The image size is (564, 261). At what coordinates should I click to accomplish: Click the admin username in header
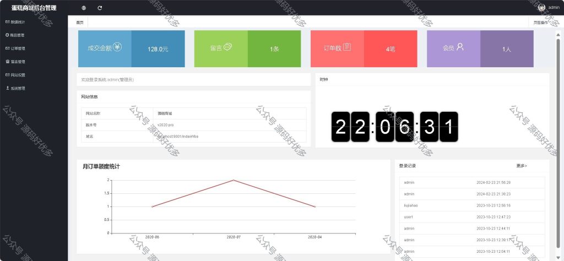tap(554, 8)
